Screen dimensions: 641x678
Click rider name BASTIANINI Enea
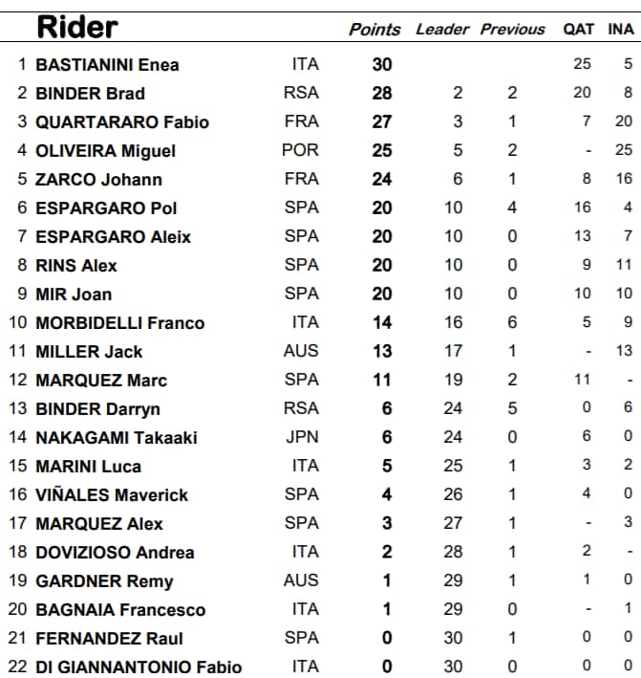[x=107, y=65]
